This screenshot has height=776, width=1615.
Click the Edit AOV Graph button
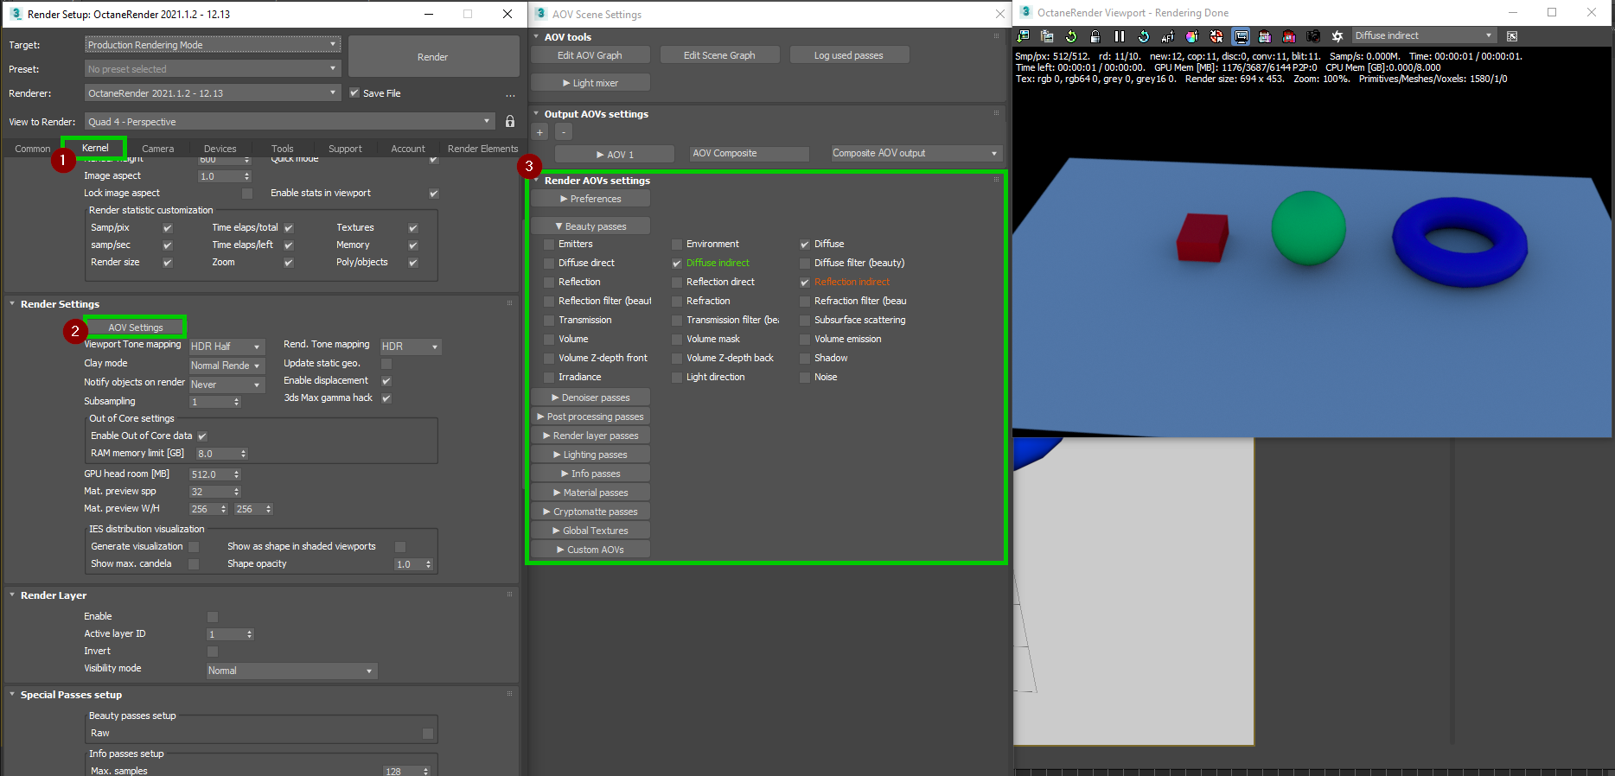[x=590, y=55]
